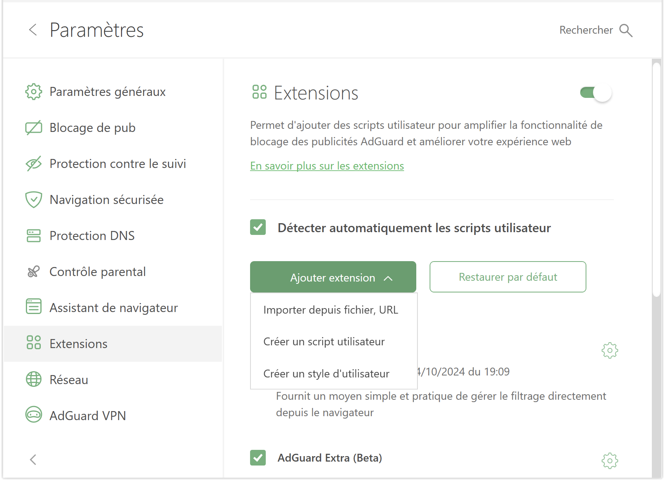Select Créer un script utilisateur

334,341
